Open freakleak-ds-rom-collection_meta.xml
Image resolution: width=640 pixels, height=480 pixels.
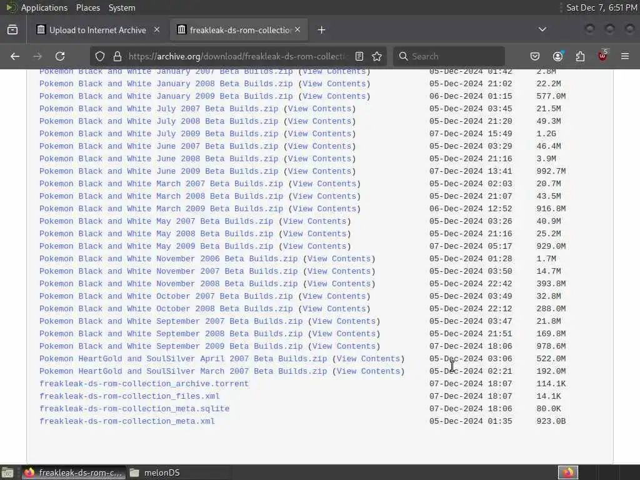pyautogui.click(x=126, y=421)
